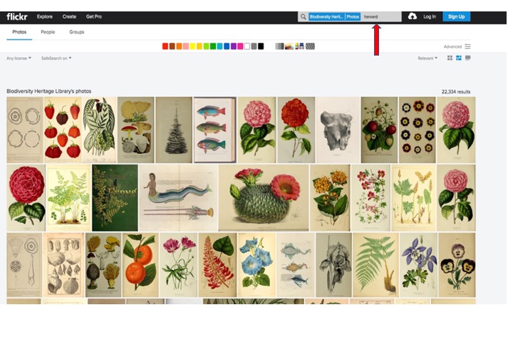
Task: Switch to the justified layout view icon
Action: [x=459, y=58]
